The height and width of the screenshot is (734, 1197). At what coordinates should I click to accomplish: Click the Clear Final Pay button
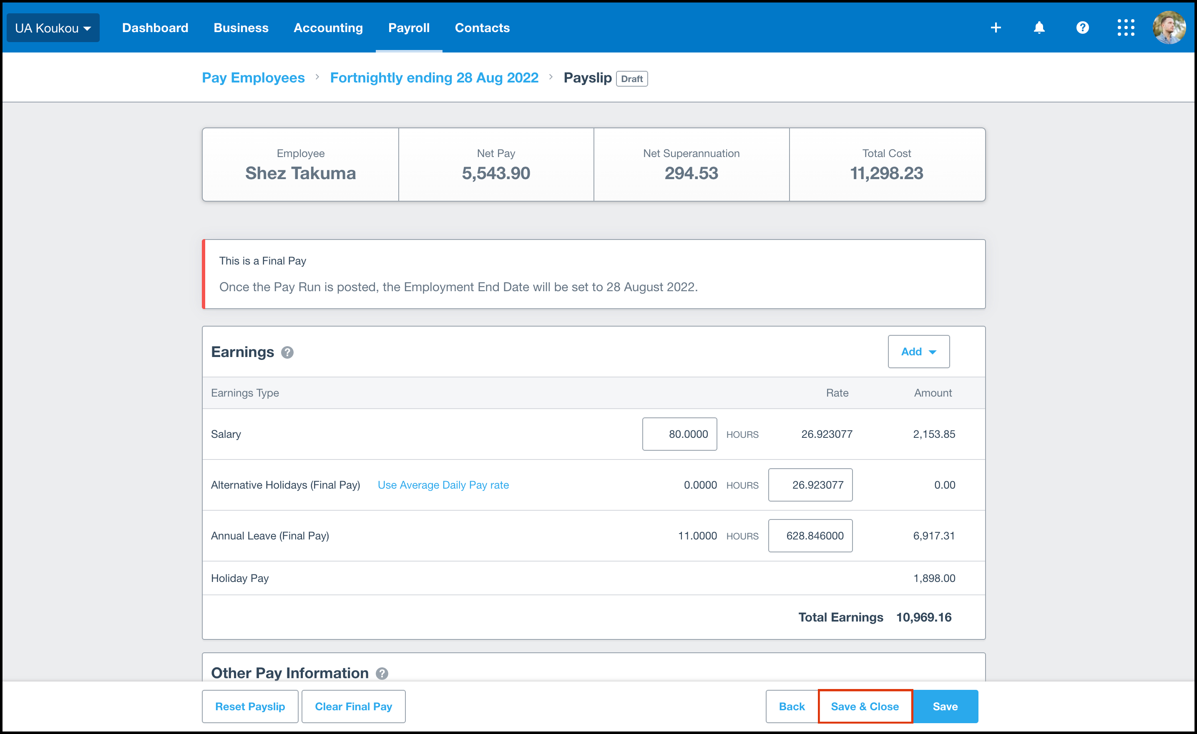[x=353, y=707]
